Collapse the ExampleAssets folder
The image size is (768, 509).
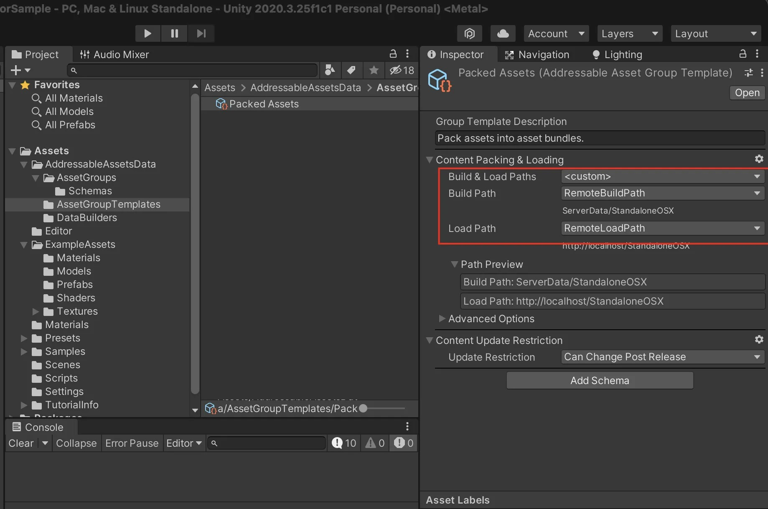[x=24, y=244]
